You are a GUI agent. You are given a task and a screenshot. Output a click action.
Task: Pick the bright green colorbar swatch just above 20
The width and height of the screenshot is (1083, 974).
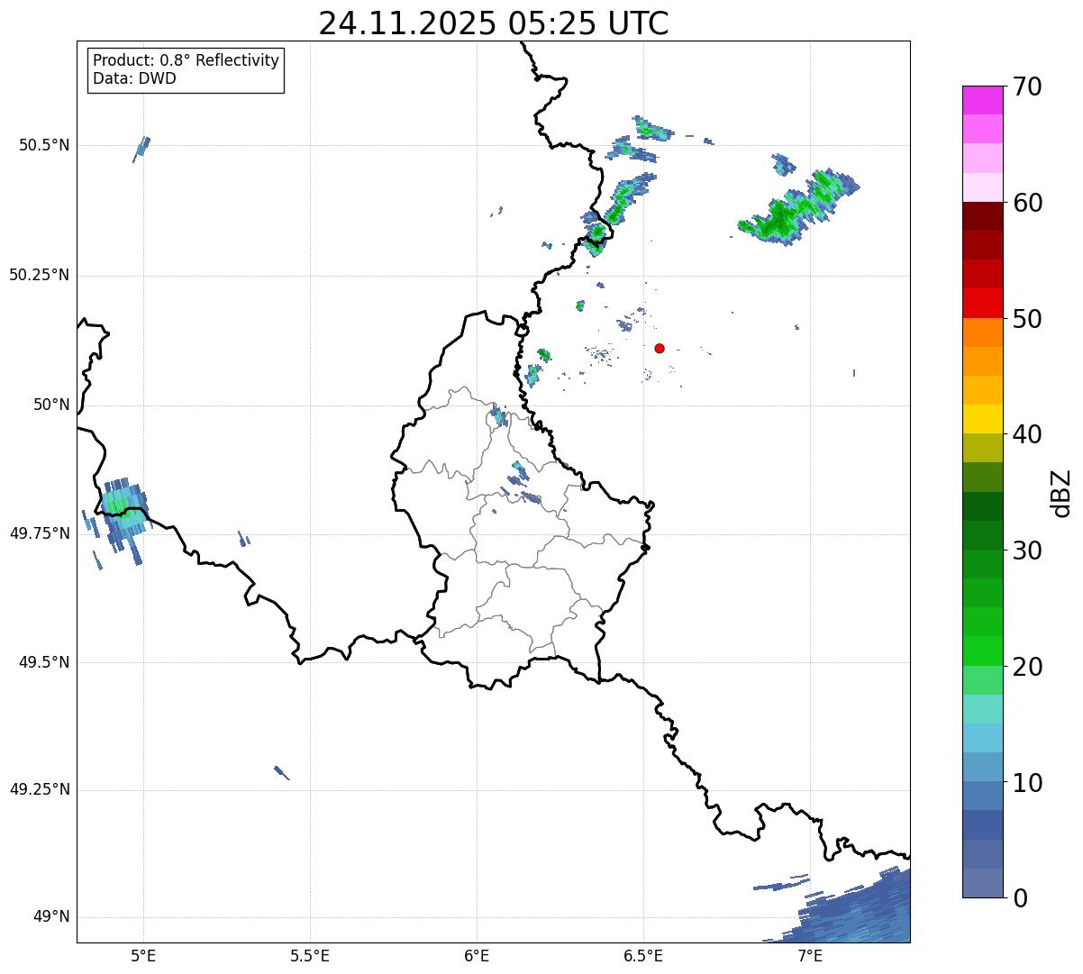(983, 651)
